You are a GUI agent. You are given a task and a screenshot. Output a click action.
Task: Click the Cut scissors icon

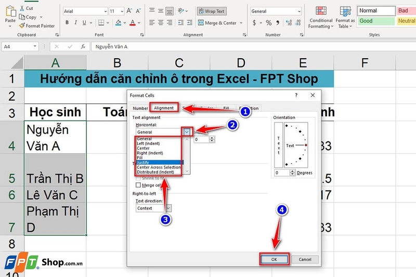click(22, 8)
